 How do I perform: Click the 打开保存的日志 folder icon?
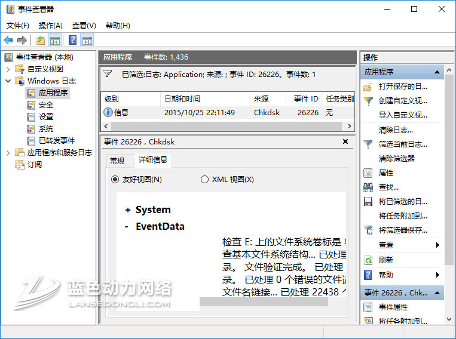368,87
